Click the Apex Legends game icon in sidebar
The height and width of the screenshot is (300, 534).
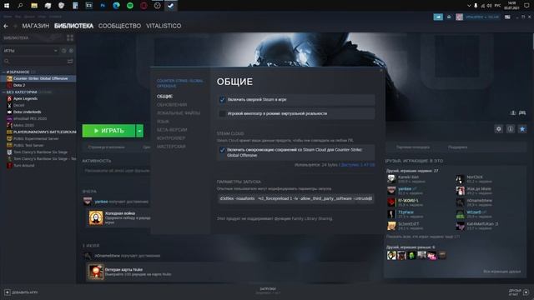click(x=9, y=98)
